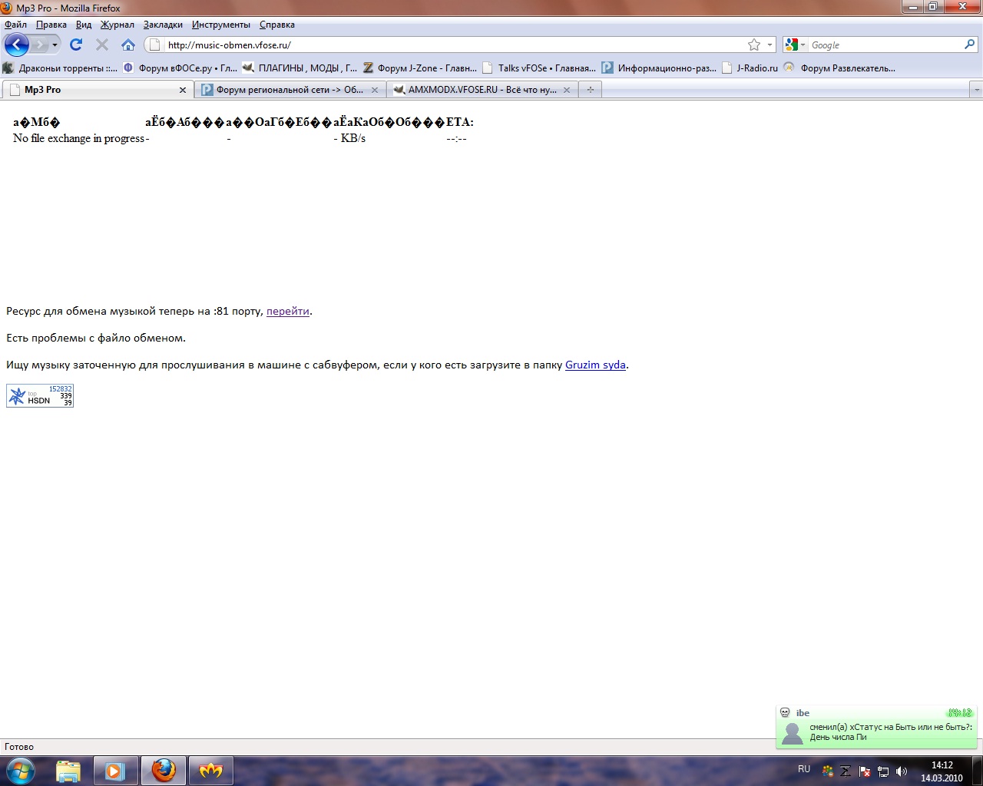
Task: Click the Google search magnifier icon
Action: (969, 45)
